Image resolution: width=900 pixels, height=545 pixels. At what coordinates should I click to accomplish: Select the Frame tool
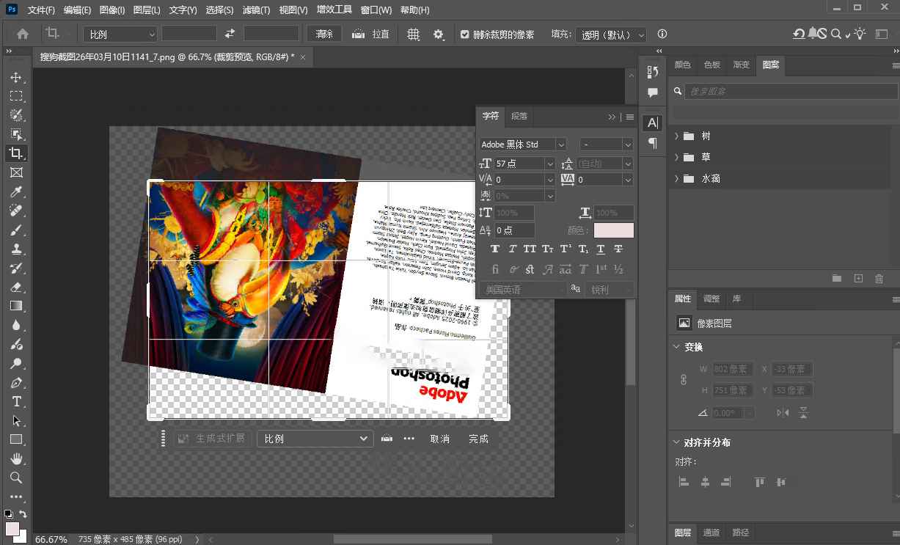pyautogui.click(x=16, y=172)
